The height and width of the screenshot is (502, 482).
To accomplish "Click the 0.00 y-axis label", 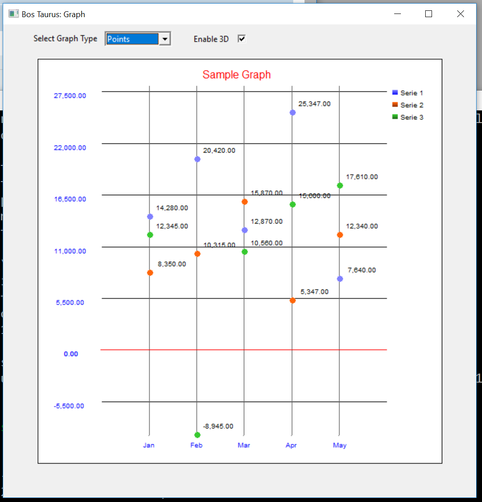I will pyautogui.click(x=71, y=354).
